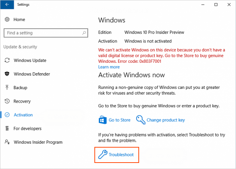Run the Troubleshoot link
The image size is (236, 169).
[121, 155]
